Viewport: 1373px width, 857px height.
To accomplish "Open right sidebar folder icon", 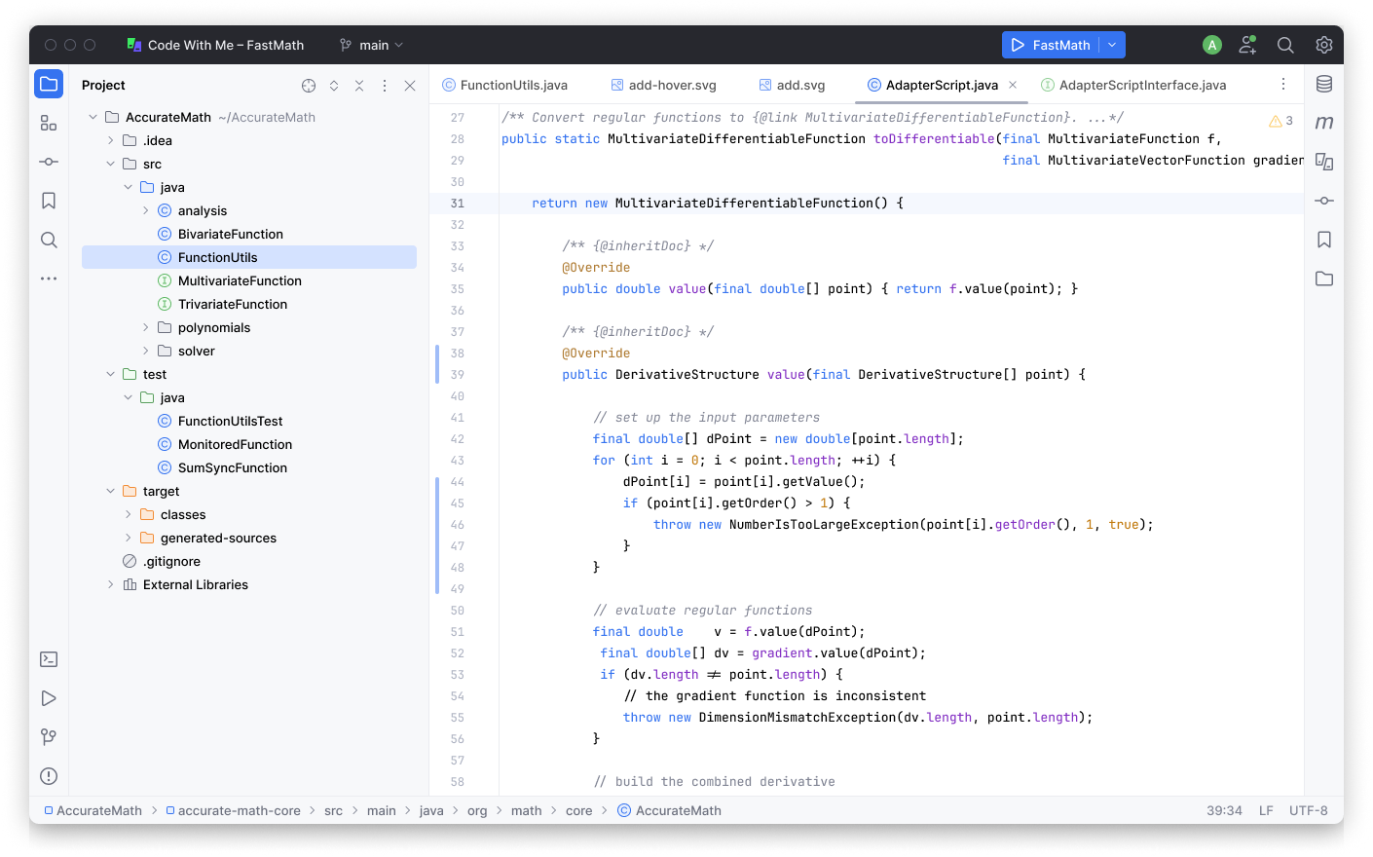I will (1324, 279).
